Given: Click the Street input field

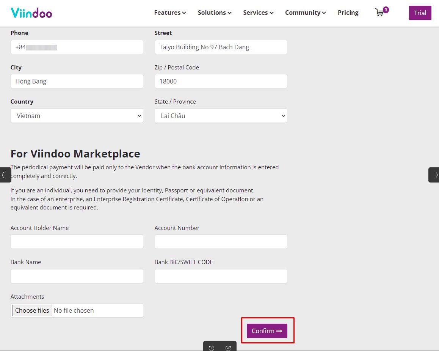Looking at the screenshot, I should [221, 47].
